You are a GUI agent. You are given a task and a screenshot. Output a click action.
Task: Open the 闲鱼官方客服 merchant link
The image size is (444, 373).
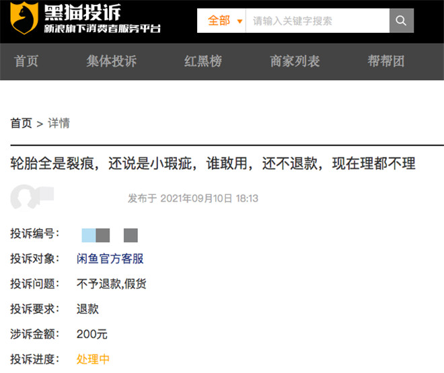point(110,259)
